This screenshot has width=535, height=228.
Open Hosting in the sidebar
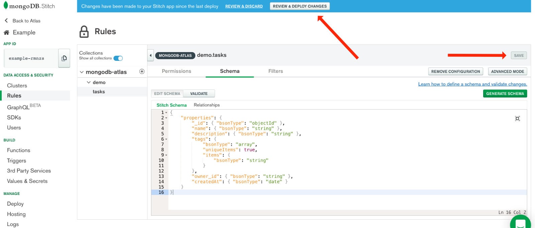click(16, 214)
